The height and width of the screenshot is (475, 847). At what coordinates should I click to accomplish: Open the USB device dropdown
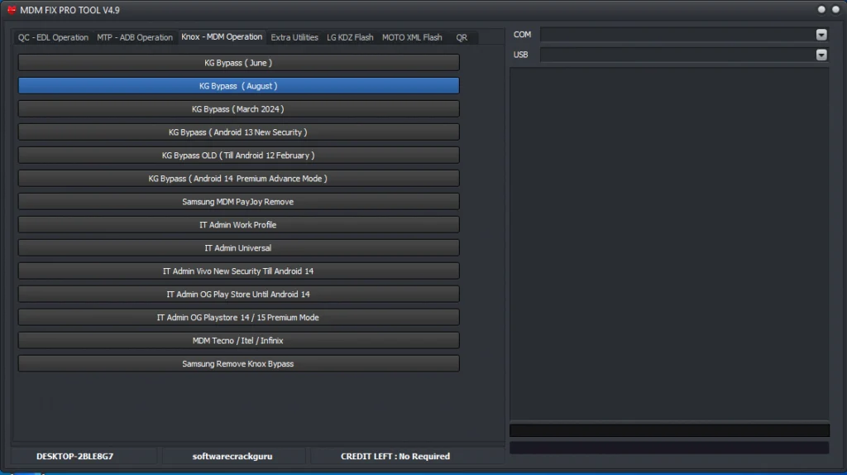[821, 55]
